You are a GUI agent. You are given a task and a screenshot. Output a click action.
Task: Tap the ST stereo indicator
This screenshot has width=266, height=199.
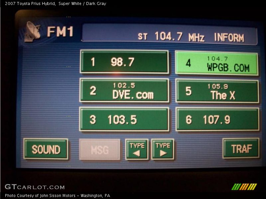tap(143, 36)
